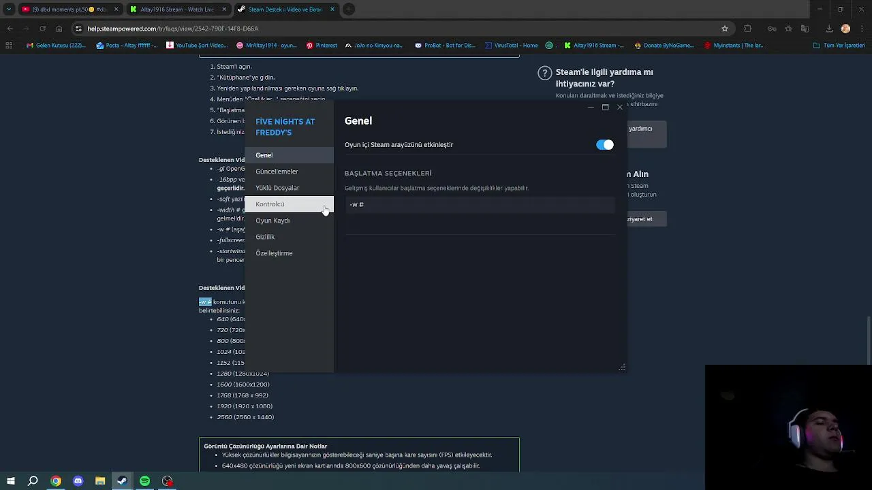The image size is (872, 490).
Task: Open the apps grid in bookmarks bar
Action: click(9, 46)
